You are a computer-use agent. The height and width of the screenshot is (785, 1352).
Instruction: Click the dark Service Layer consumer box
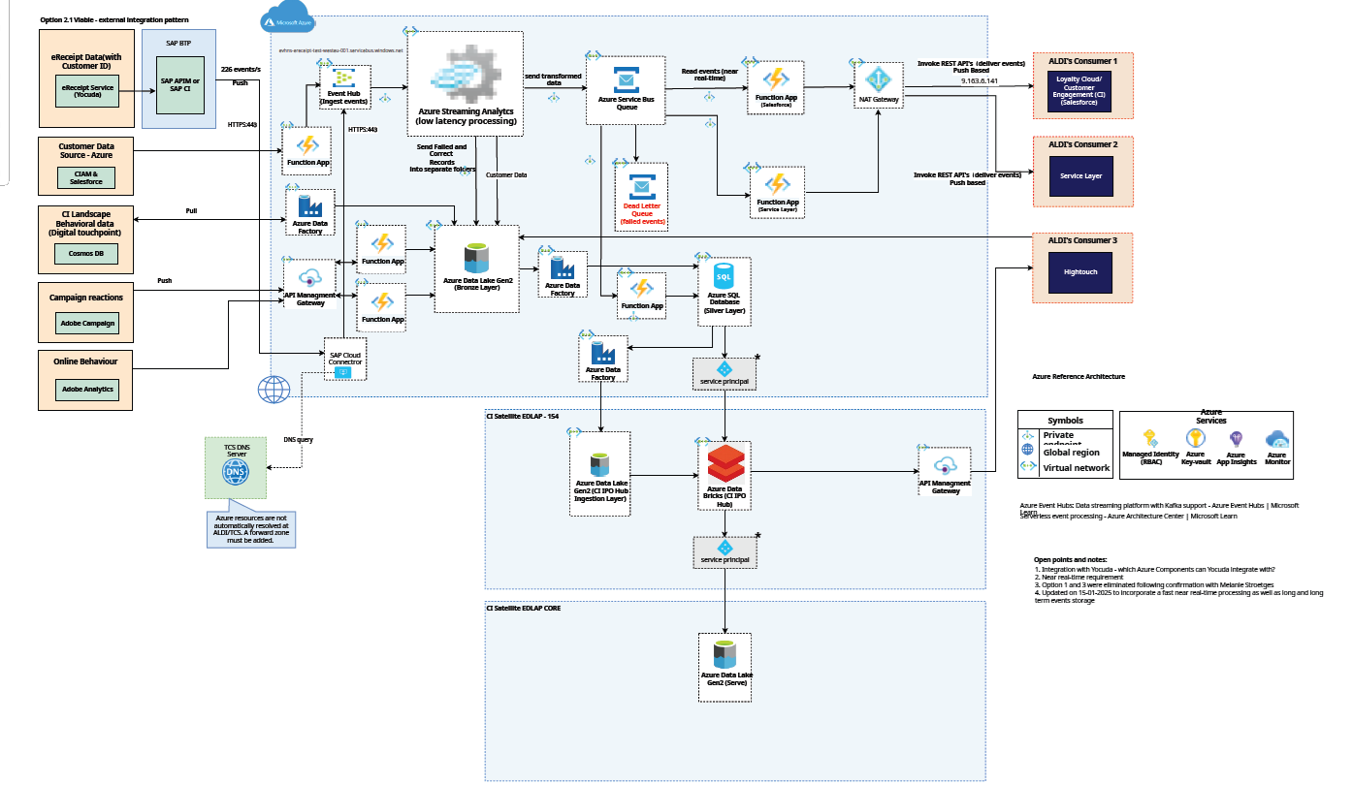[1079, 176]
